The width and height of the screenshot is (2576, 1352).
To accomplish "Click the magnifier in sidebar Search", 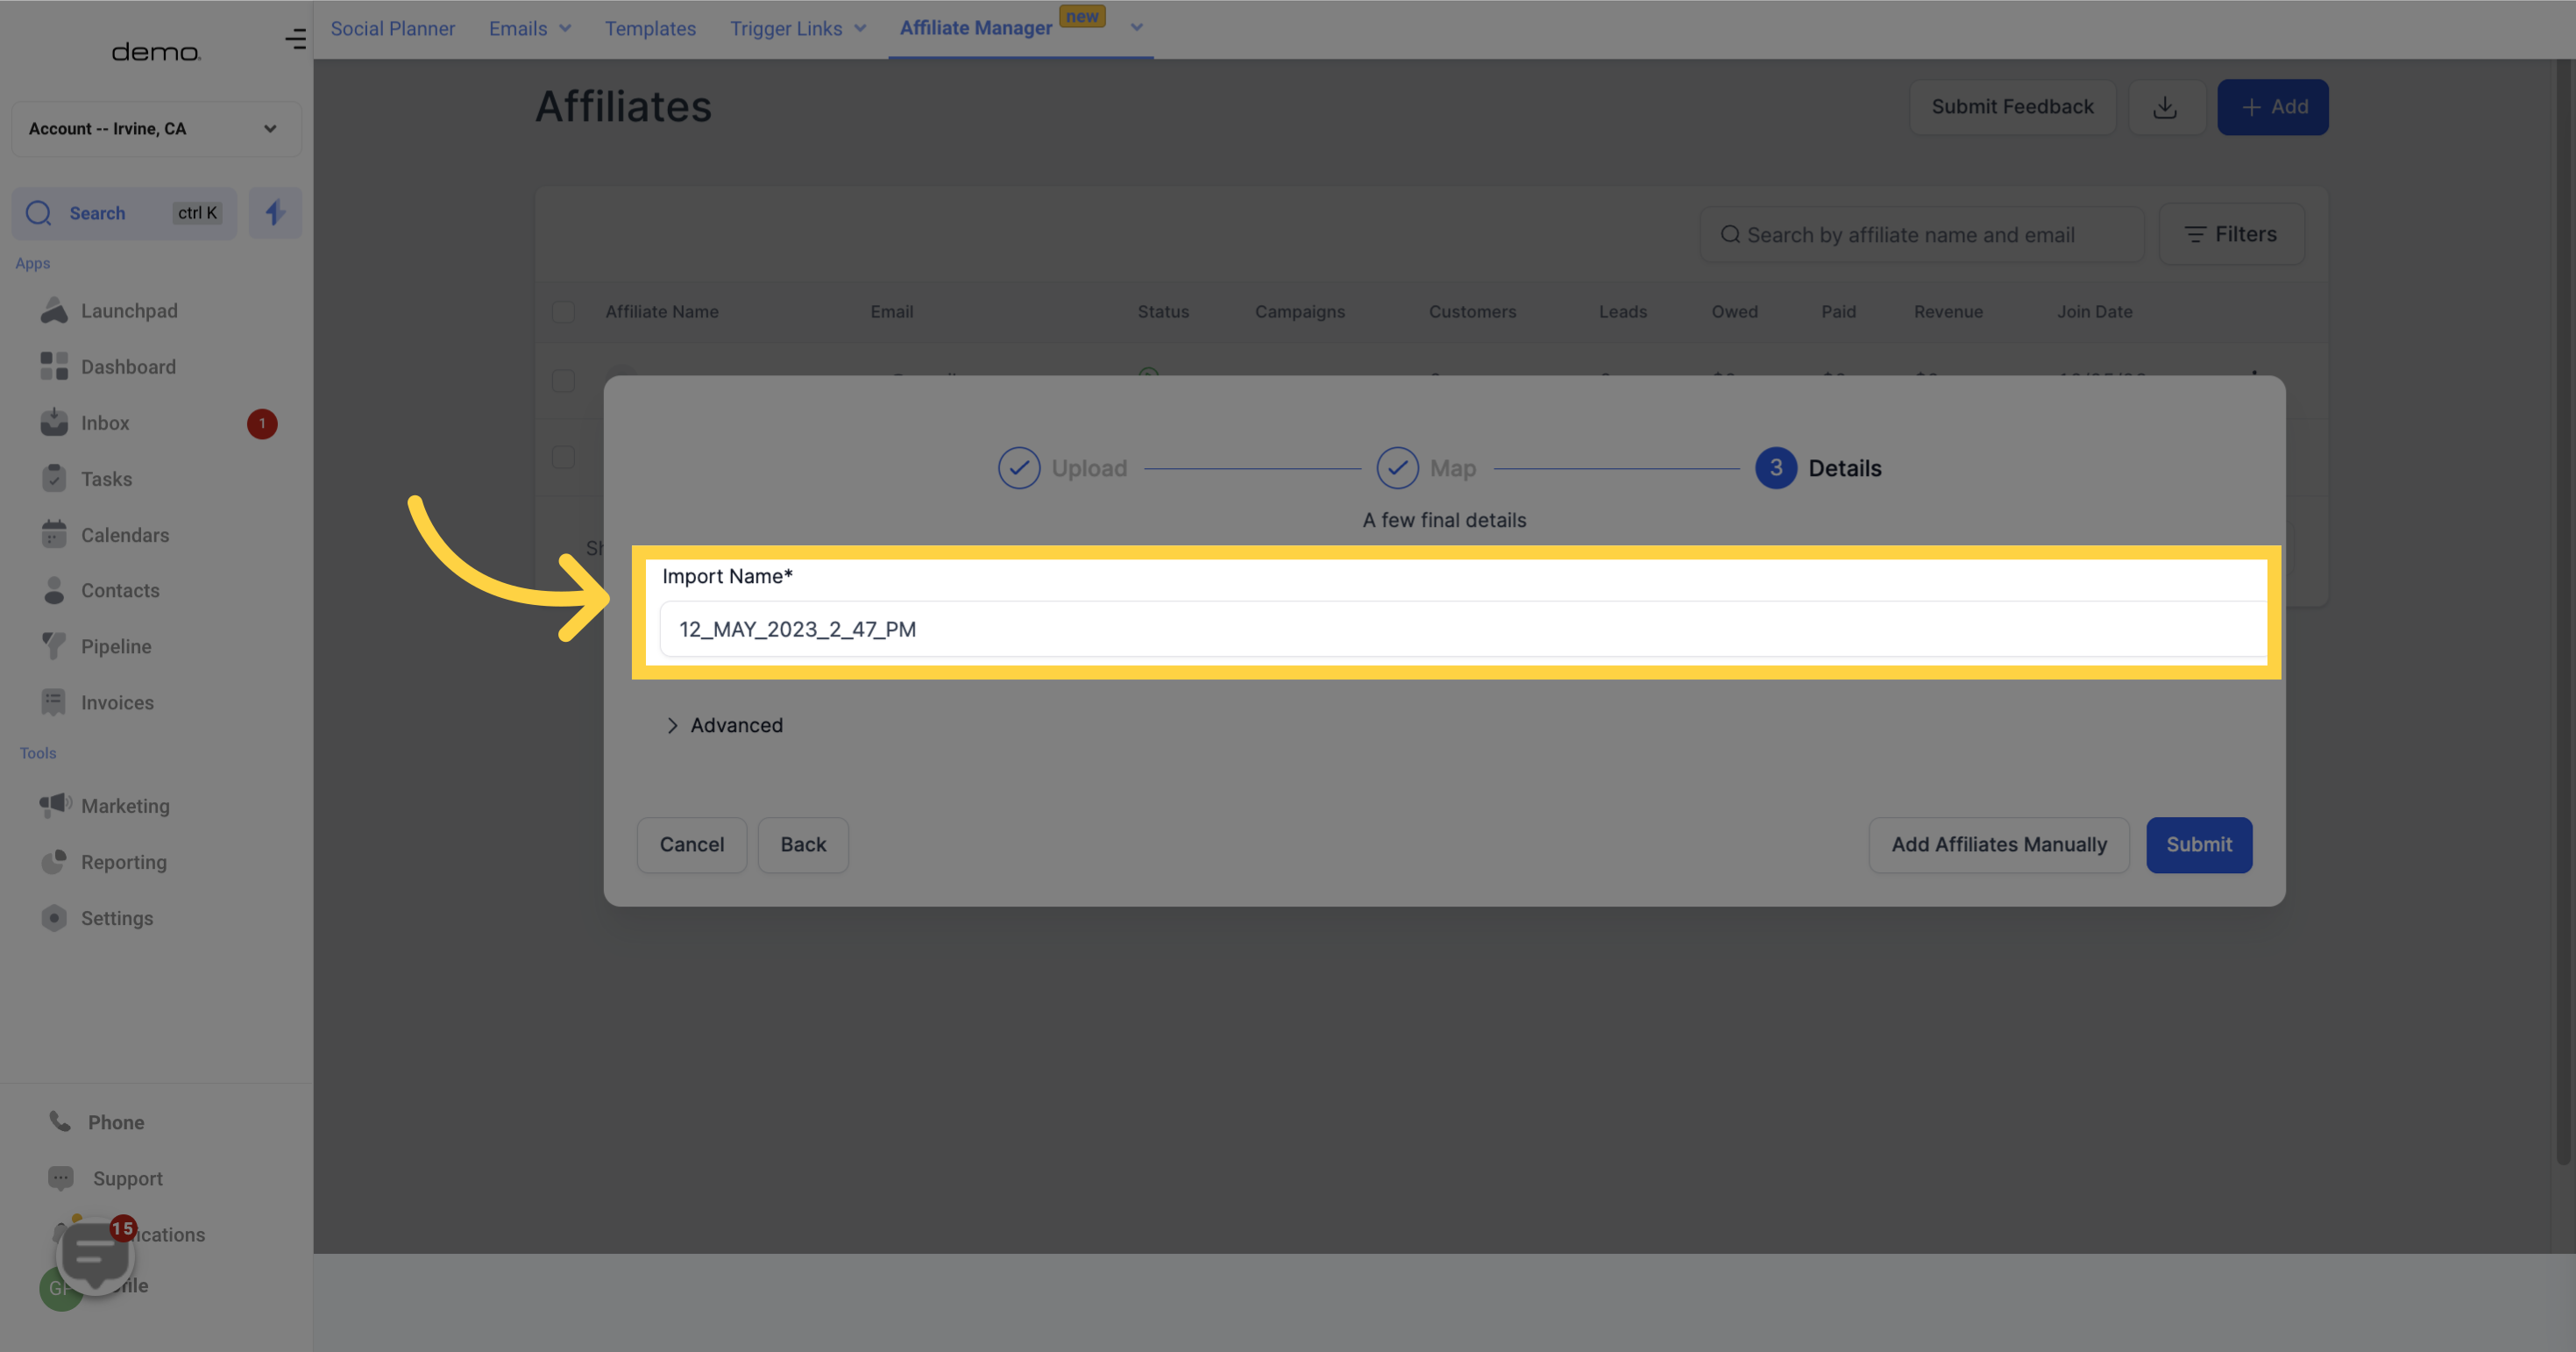I will coord(39,213).
